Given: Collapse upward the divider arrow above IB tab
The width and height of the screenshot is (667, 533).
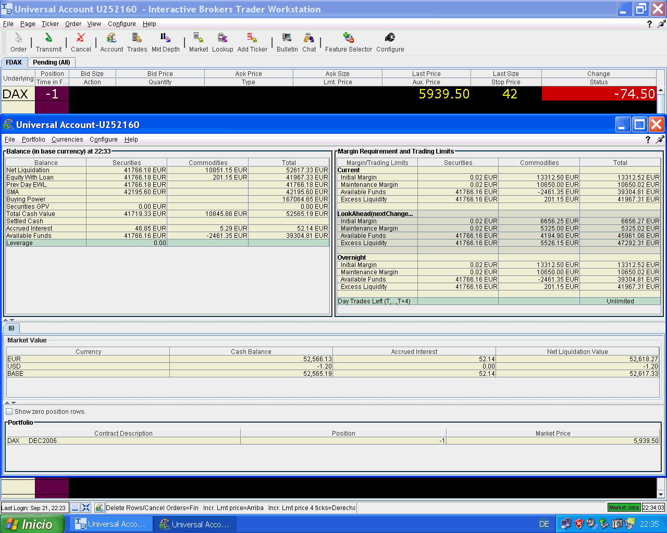Looking at the screenshot, I should pyautogui.click(x=6, y=320).
